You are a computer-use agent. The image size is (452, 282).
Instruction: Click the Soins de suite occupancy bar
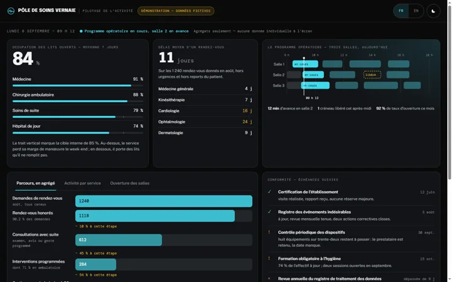[x=78, y=117]
